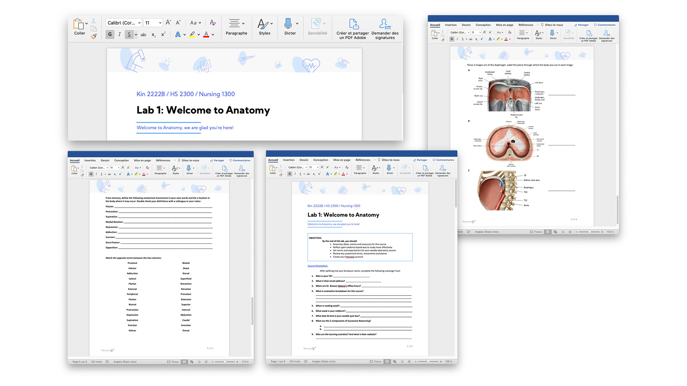Viewport: 687px width, 386px height.
Task: Click Coller paste icon in enlarged ribbon window
Action: click(78, 24)
